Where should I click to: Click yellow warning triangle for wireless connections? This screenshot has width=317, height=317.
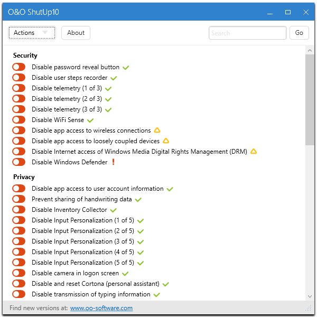click(157, 130)
